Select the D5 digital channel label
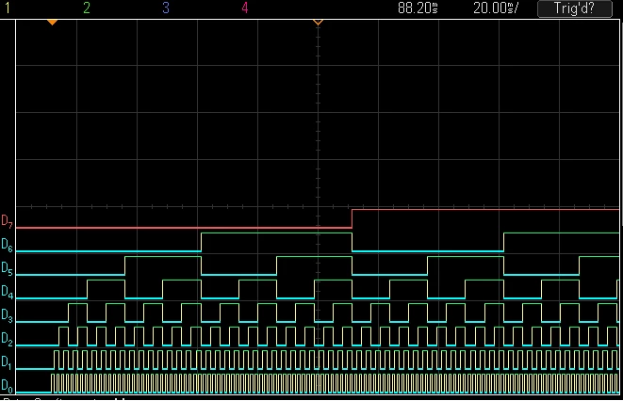The width and height of the screenshot is (623, 401). click(x=8, y=268)
